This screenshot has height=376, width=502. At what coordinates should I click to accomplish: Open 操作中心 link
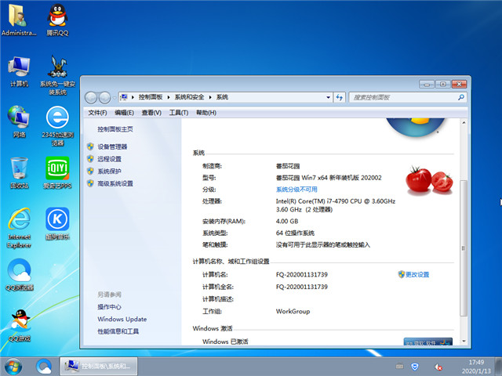tap(110, 307)
